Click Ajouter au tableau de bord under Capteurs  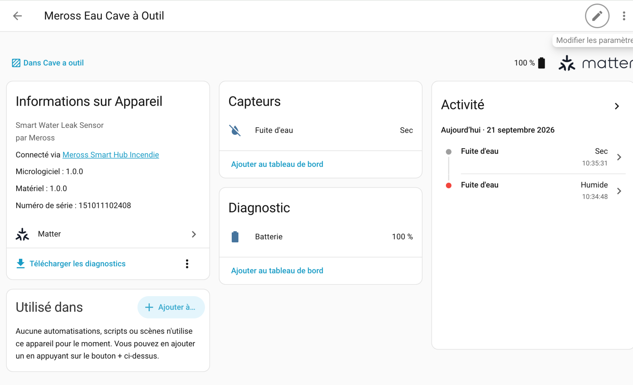point(277,164)
